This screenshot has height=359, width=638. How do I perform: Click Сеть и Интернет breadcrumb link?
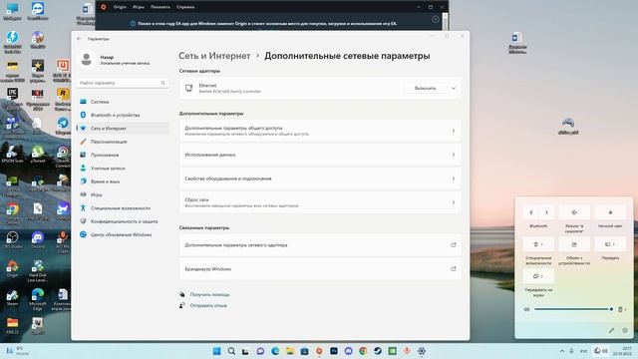click(214, 56)
